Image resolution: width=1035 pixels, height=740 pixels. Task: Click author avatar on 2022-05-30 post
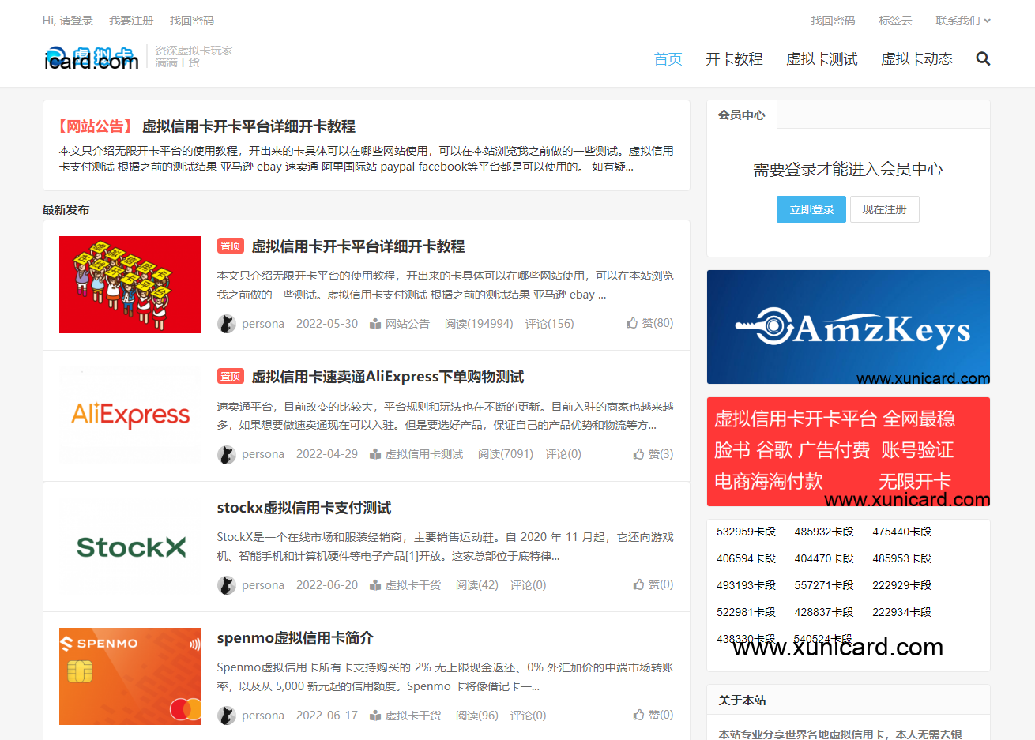227,324
